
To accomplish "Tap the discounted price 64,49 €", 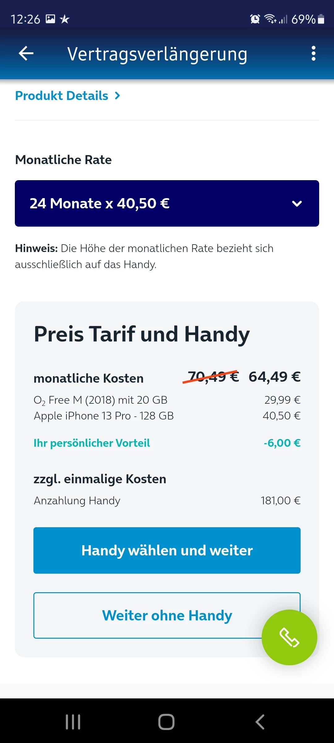I will pyautogui.click(x=274, y=377).
